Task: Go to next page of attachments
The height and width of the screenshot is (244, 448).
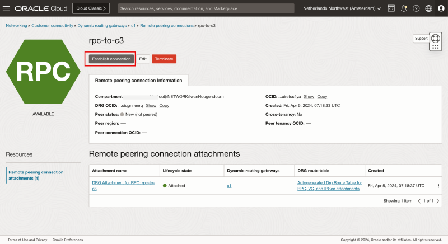Action: [438, 200]
